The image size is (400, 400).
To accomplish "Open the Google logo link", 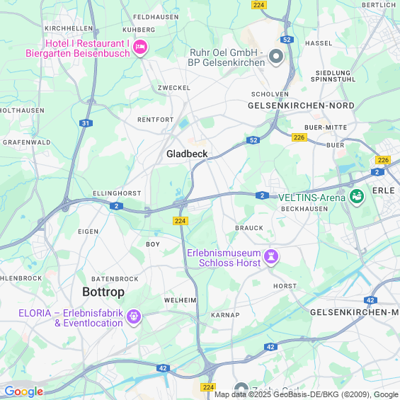I will click(x=24, y=392).
